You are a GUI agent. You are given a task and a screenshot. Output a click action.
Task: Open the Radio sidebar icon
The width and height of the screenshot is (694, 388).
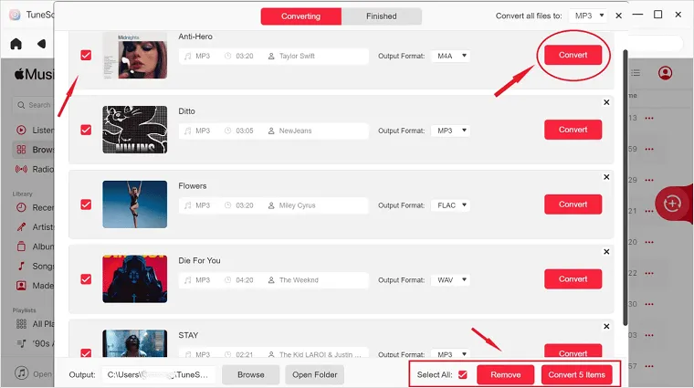(x=21, y=169)
